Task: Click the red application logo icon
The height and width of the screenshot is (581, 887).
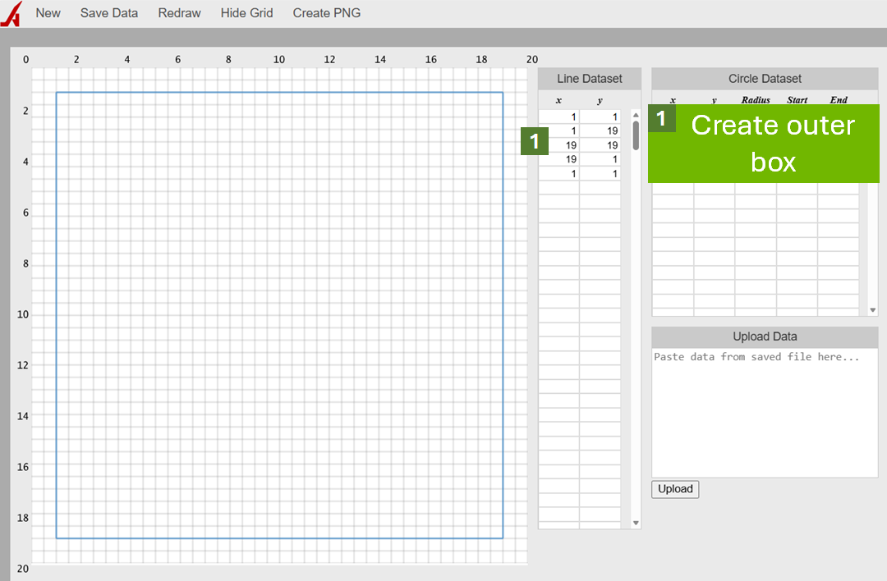Action: coord(12,12)
